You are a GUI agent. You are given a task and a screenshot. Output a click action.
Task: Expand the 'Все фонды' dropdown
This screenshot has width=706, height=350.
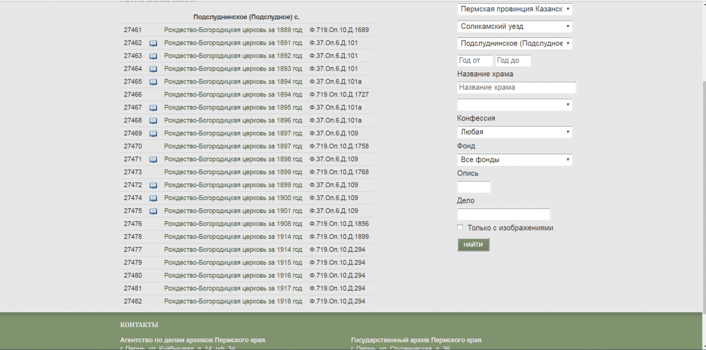tap(514, 160)
